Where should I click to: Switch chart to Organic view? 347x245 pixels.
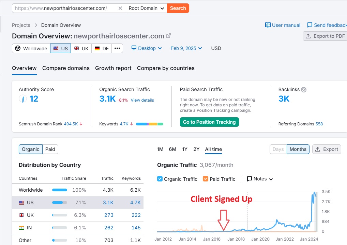click(31, 149)
